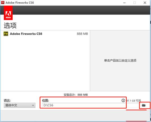
Task: Minimize the Adobe Fireworks CS6 installer window
Action: [x=124, y=3]
